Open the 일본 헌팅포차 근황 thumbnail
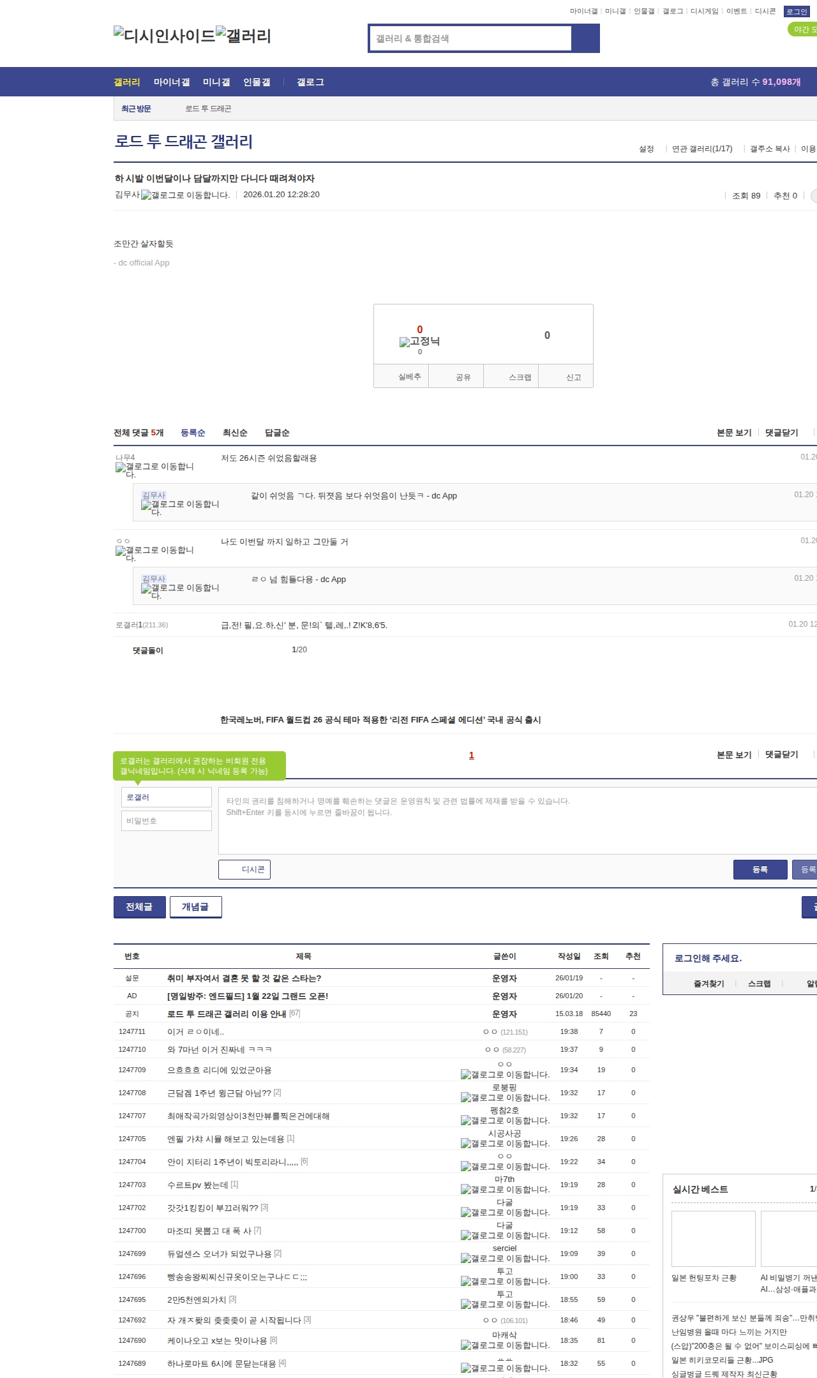Screen dimensions: 817x1378 [x=713, y=1238]
